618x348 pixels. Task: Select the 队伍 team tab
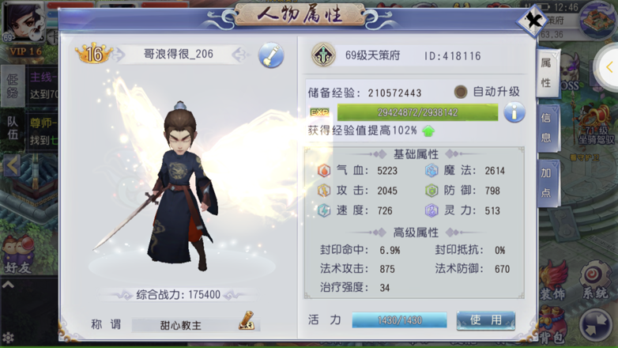(13, 128)
